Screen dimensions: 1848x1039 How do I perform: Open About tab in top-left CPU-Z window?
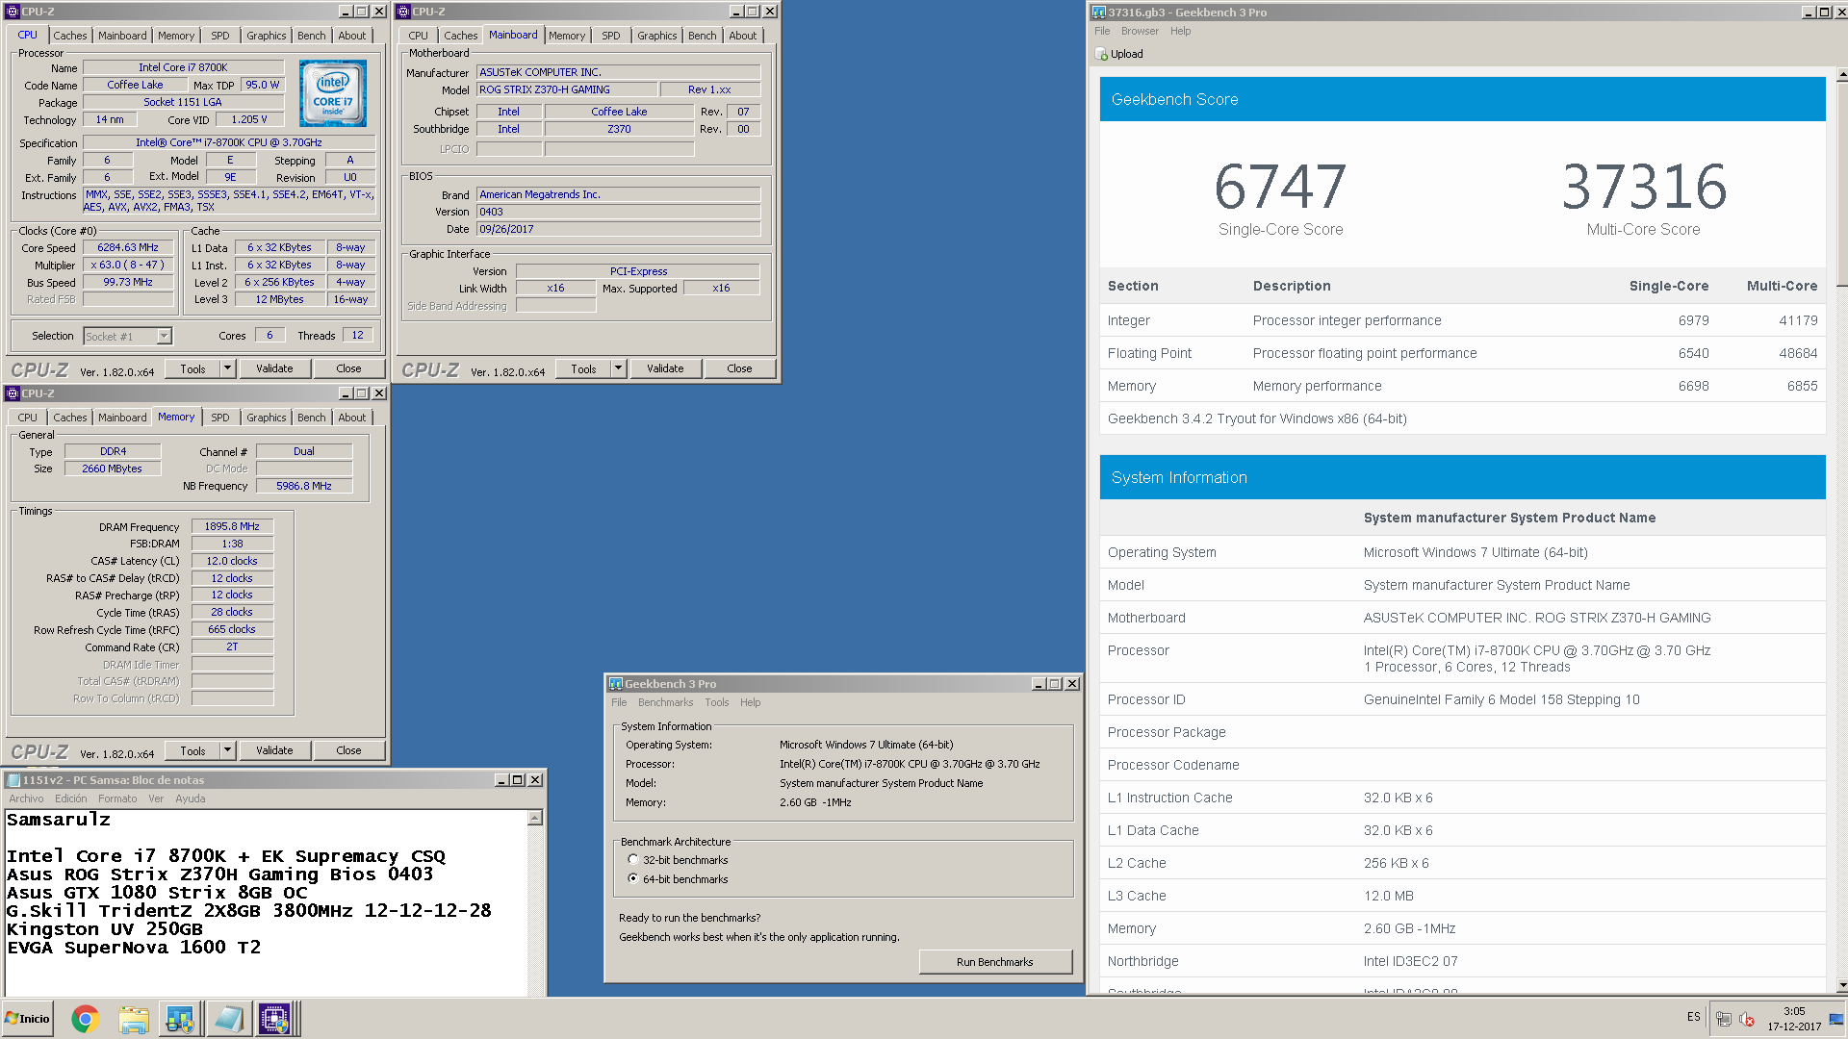(352, 36)
